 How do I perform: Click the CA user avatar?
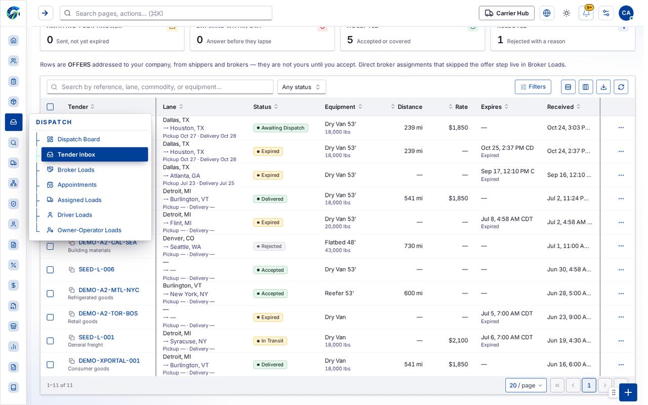[x=626, y=13]
